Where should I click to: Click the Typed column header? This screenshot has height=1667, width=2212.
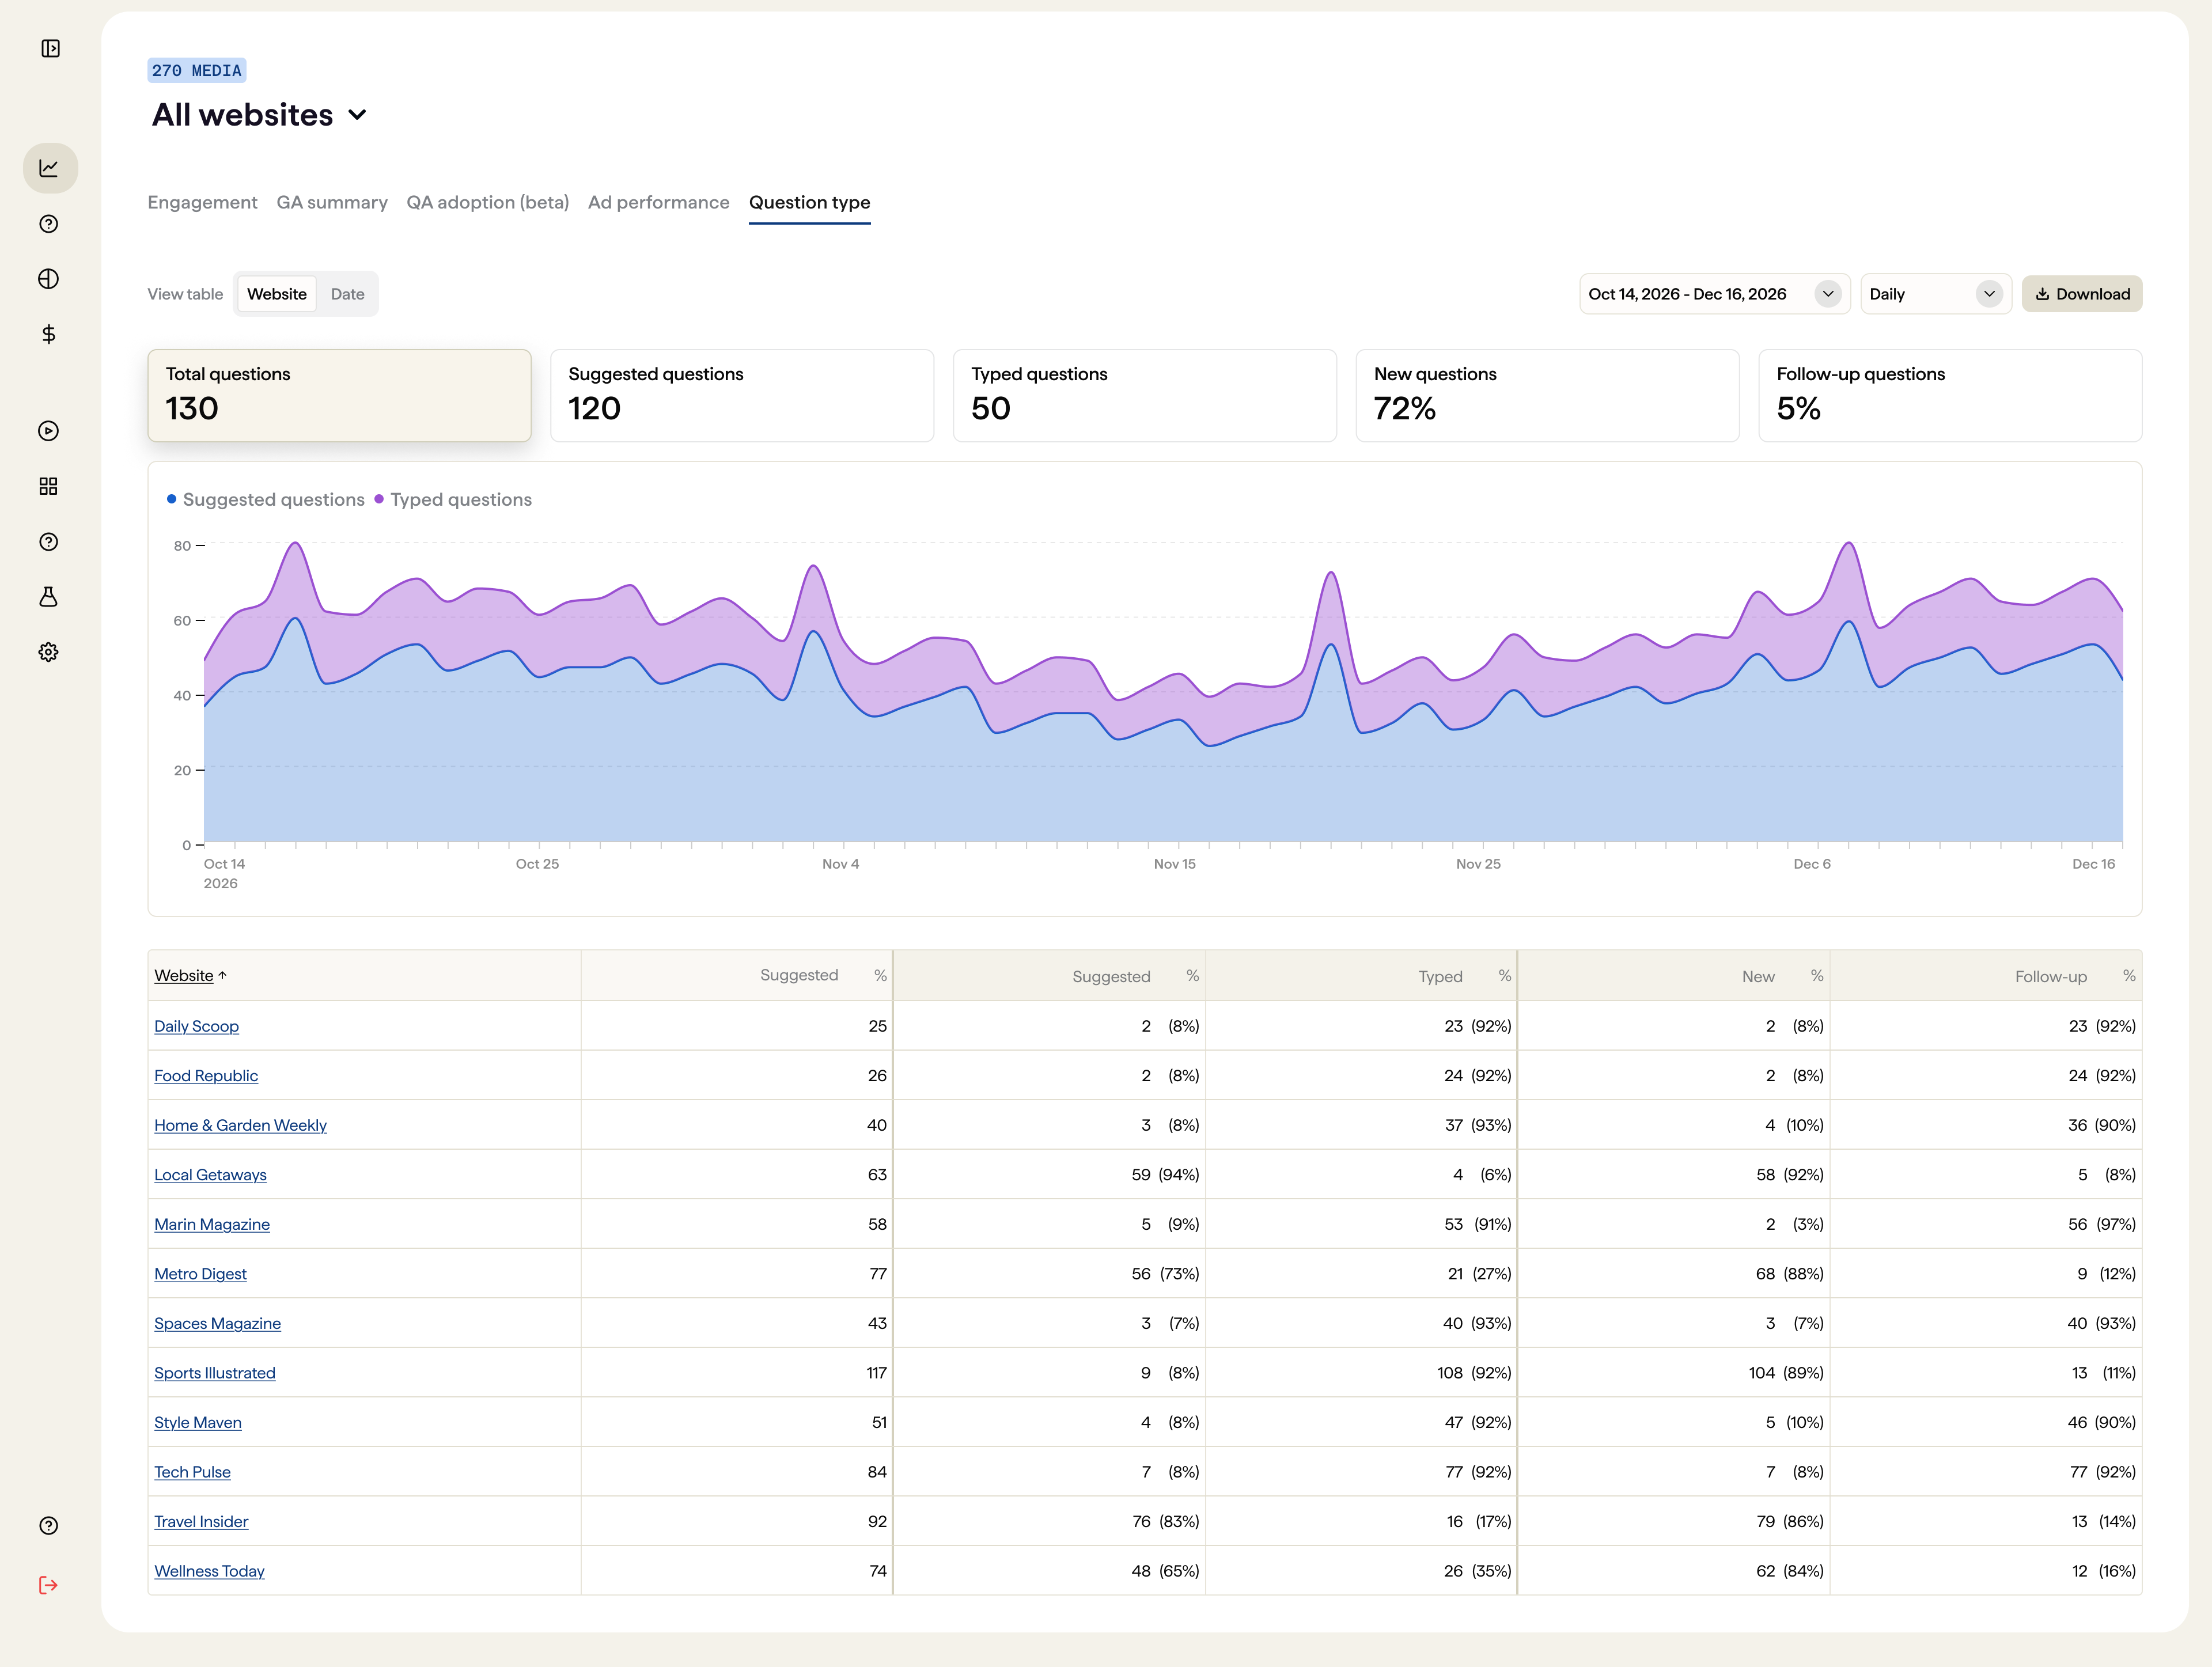point(1440,976)
